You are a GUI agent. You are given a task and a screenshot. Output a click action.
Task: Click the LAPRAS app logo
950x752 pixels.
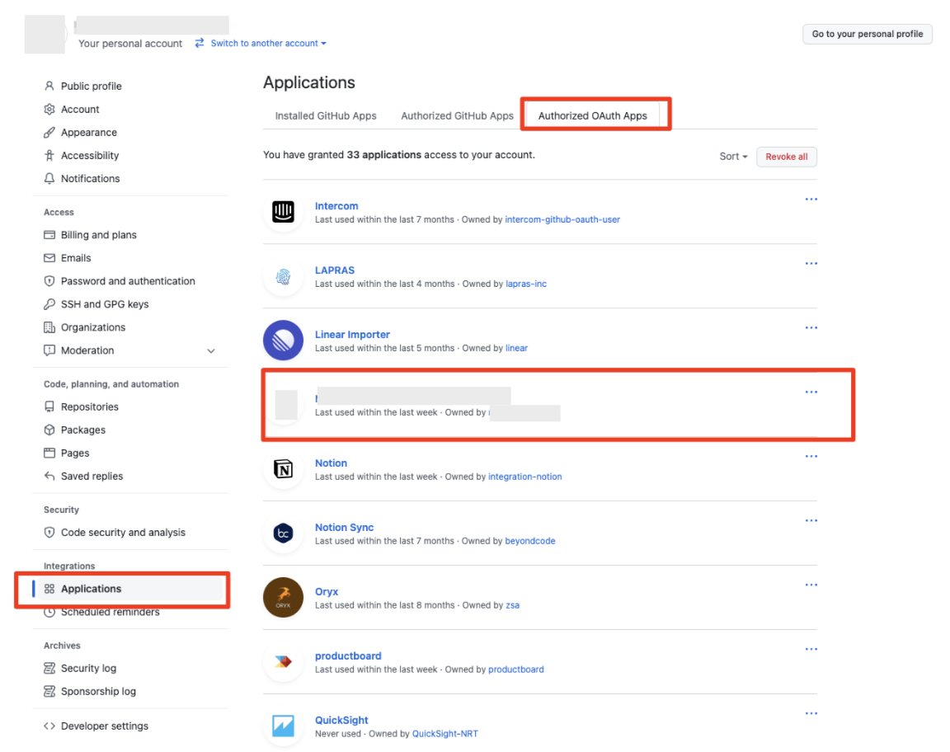pyautogui.click(x=283, y=276)
